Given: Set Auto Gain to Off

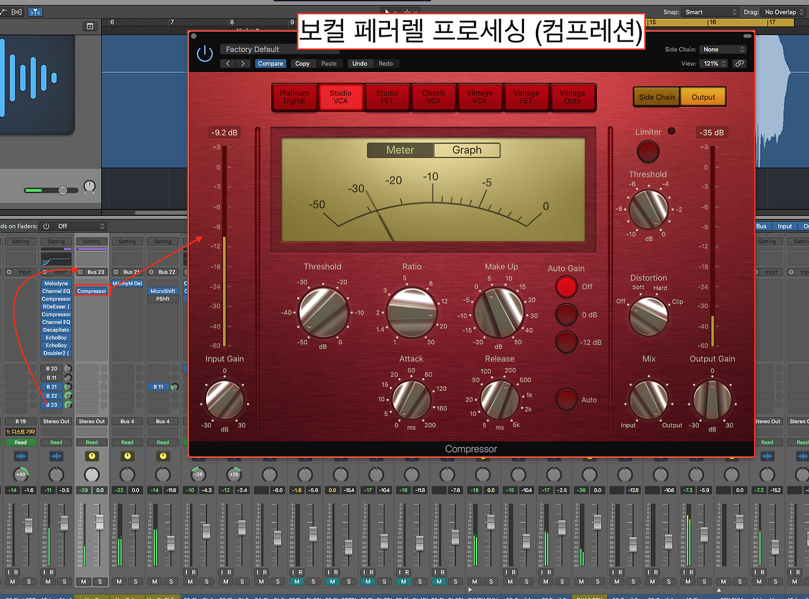Looking at the screenshot, I should coord(566,287).
